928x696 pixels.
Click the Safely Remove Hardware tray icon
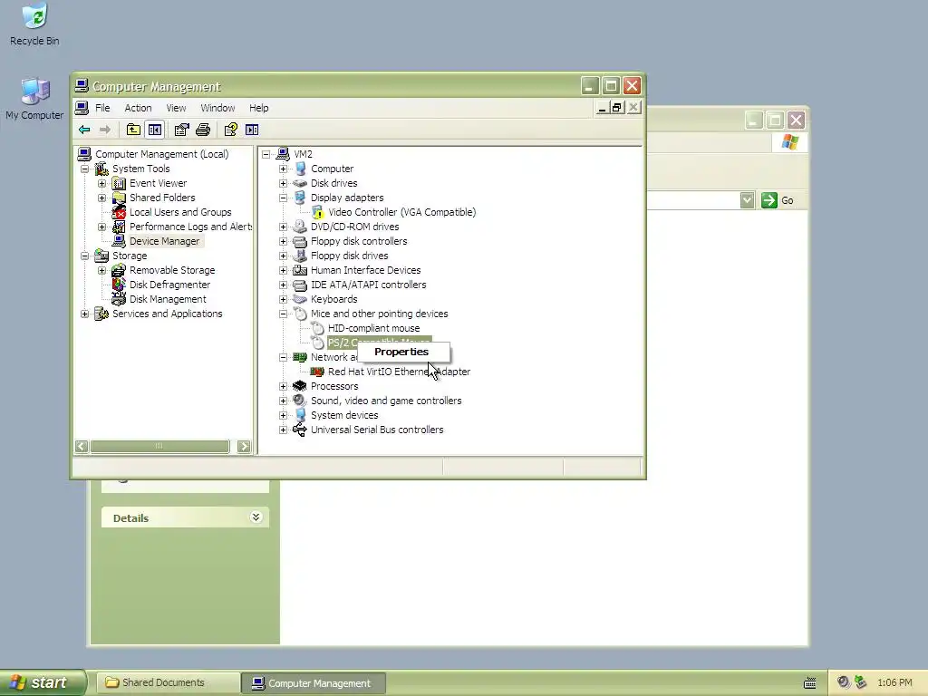click(x=861, y=682)
